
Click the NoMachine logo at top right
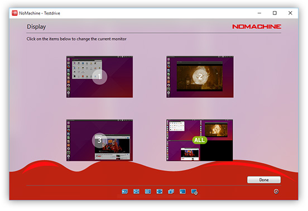tap(257, 27)
